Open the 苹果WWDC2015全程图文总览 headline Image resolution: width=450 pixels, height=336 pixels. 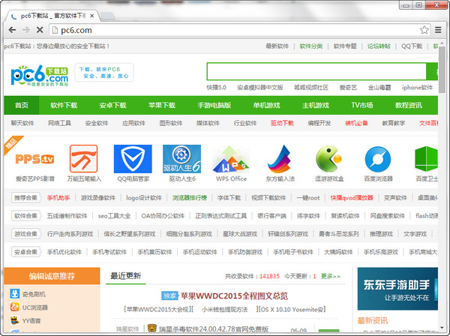point(234,295)
